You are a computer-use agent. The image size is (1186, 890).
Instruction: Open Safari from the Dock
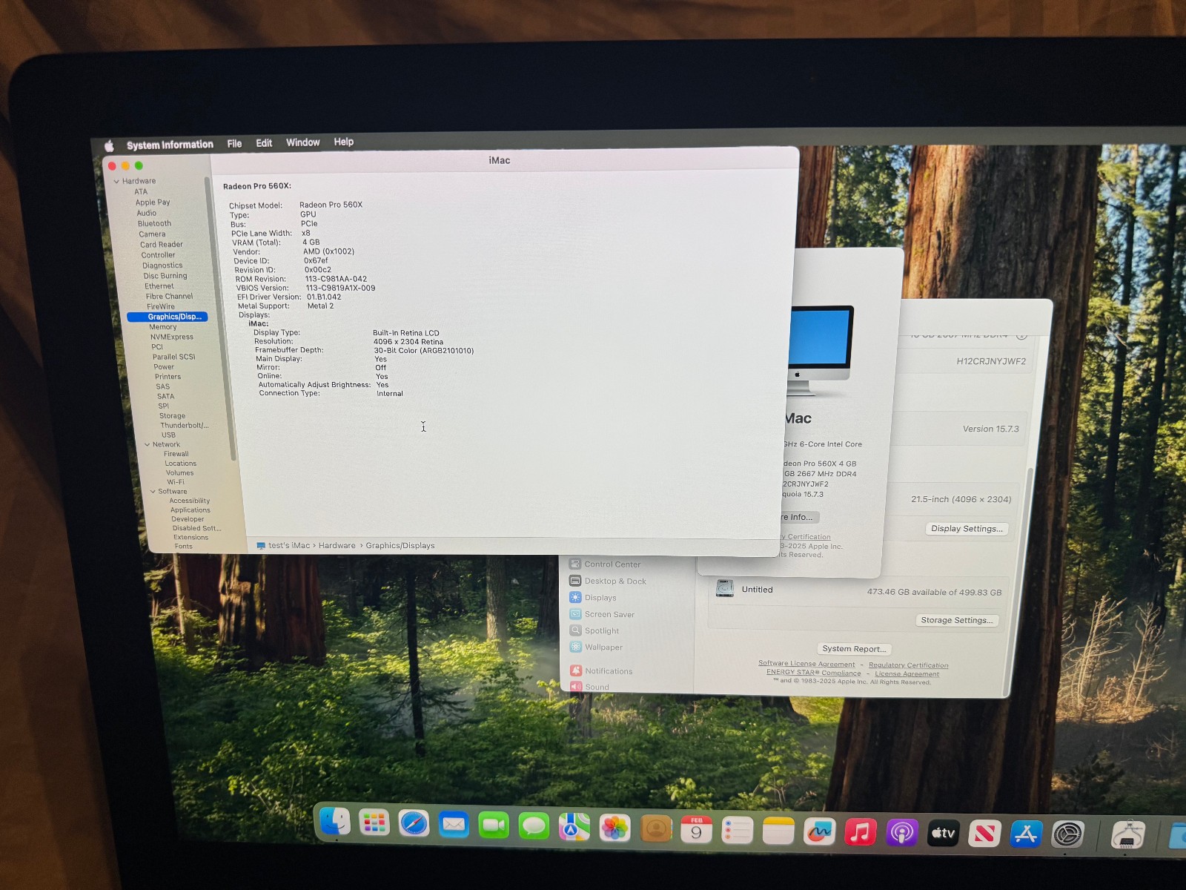(x=414, y=823)
